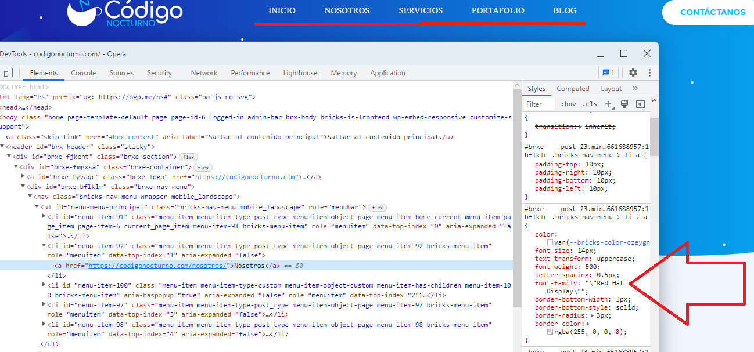Open the Network panel tab
This screenshot has width=754, height=352.
pos(204,72)
